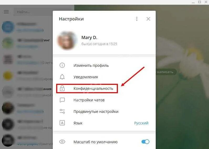Close the Настройки dialog with the X

148,19
